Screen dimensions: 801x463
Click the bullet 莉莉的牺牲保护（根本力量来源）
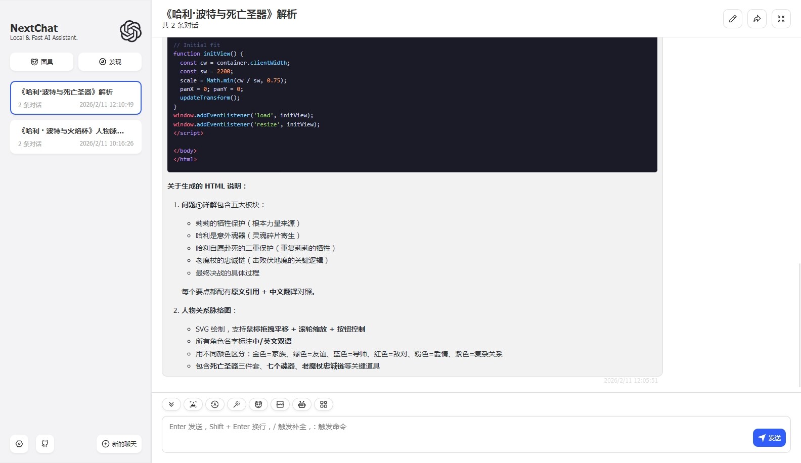(248, 223)
